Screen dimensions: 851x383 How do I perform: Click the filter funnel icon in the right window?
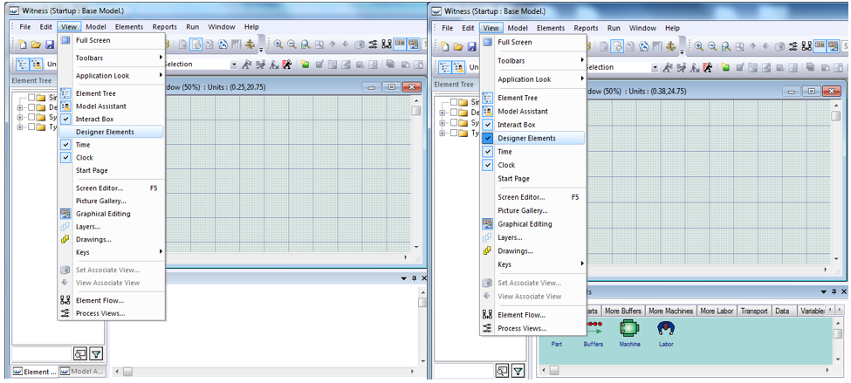(x=518, y=371)
